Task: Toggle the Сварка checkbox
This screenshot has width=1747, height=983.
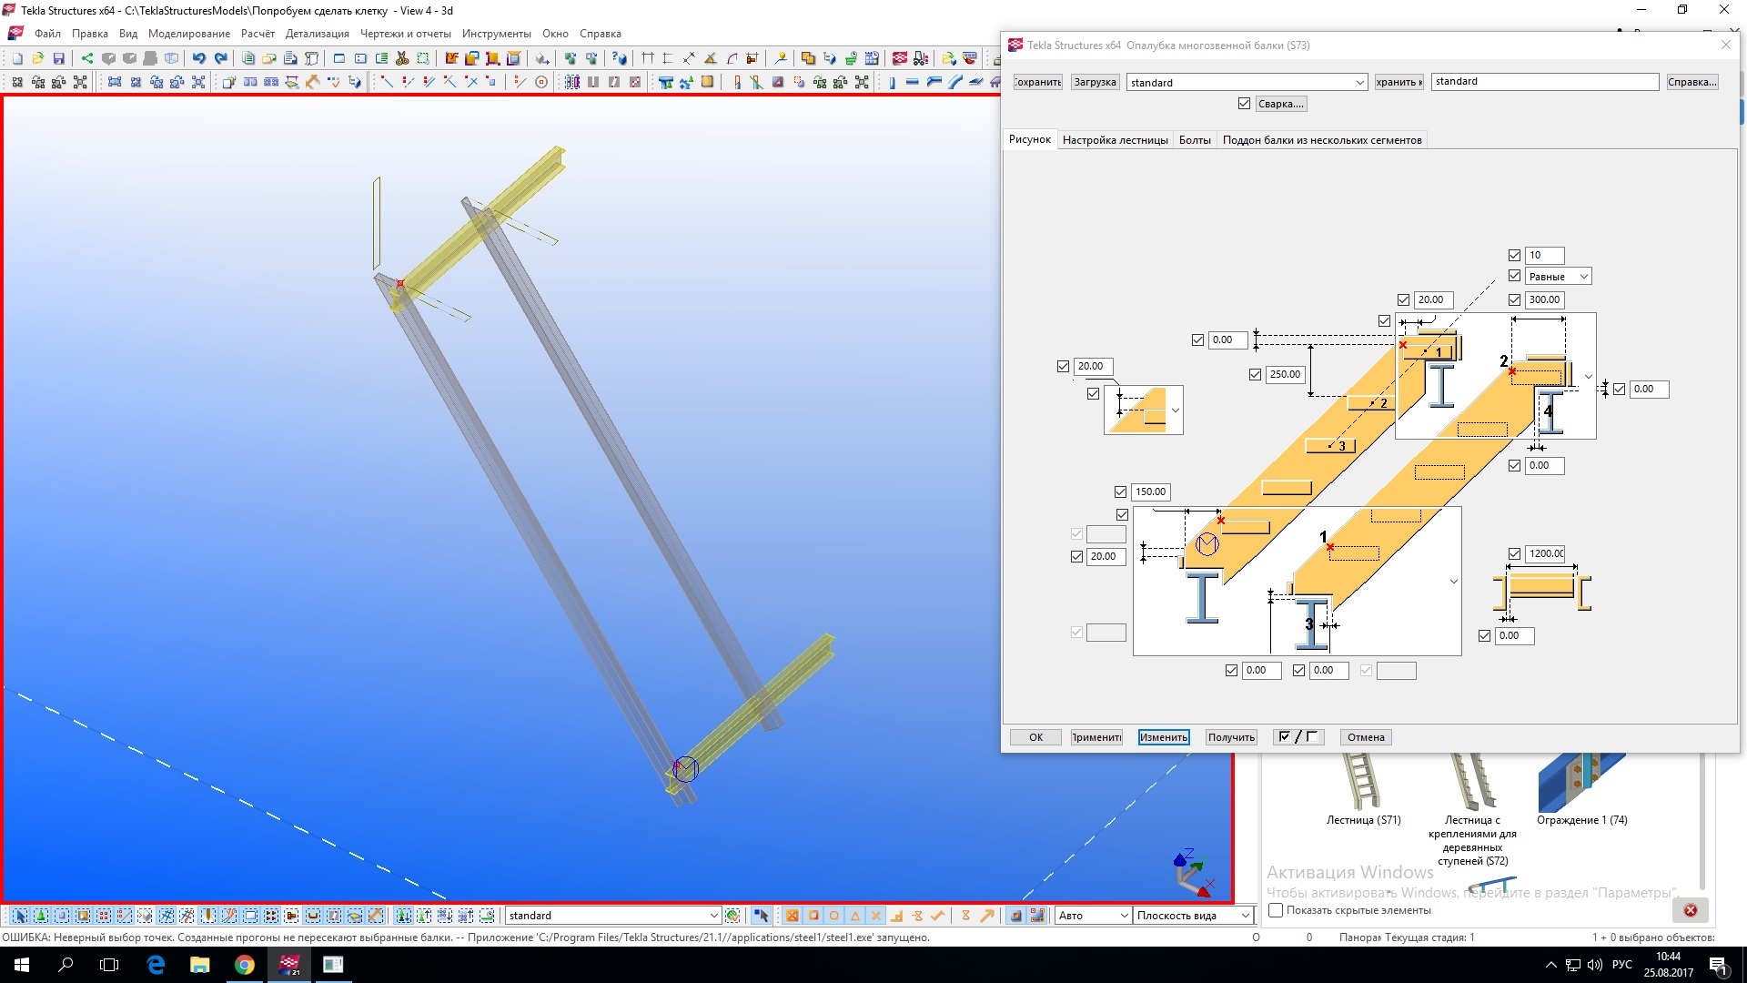Action: tap(1244, 104)
